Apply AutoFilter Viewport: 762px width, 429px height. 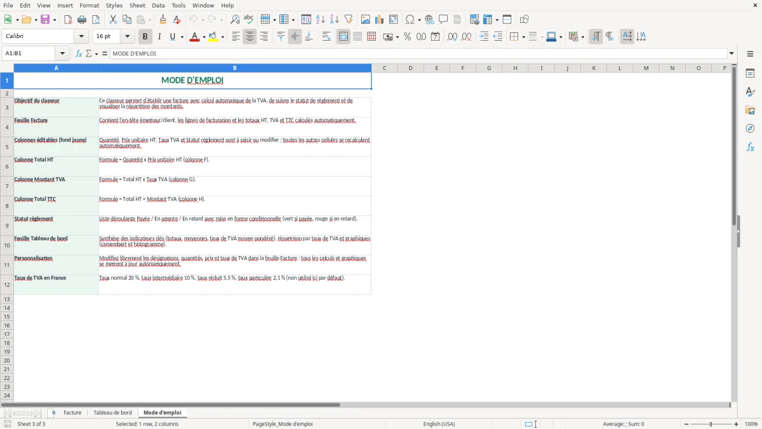[349, 20]
